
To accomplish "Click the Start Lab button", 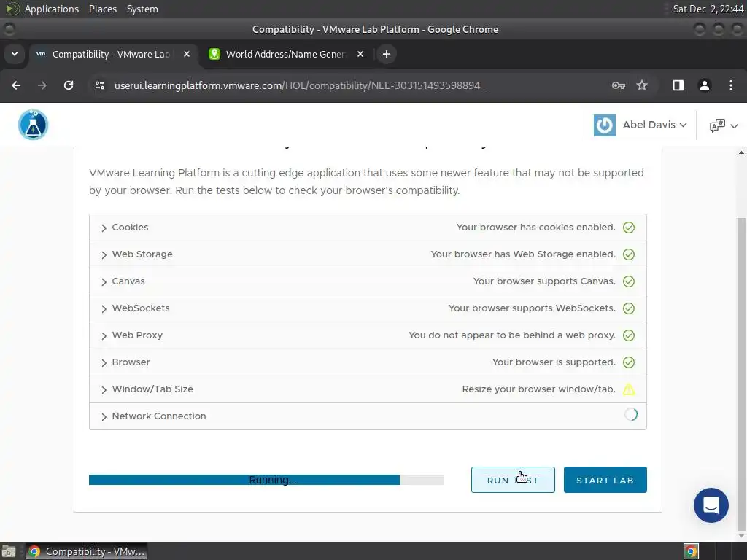I will 605,480.
